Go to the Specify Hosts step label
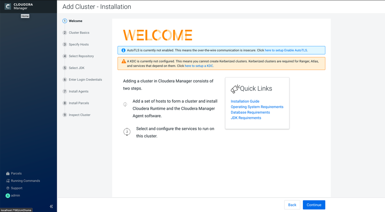 (79, 44)
